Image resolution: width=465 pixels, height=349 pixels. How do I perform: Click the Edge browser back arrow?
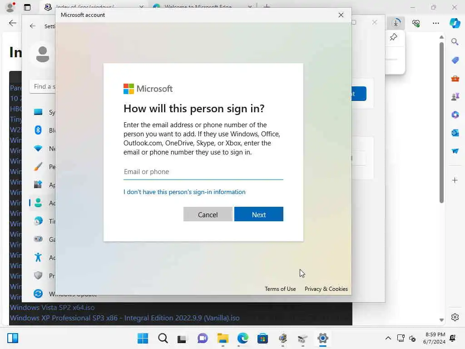point(12,23)
